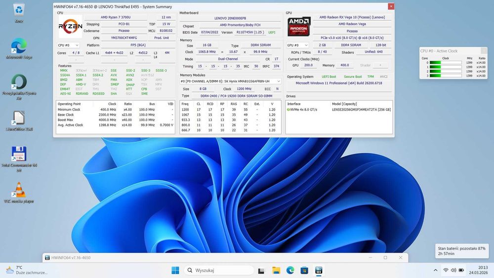Click the AMD Radeon Graphics logo
Viewport: 494px width, 278px height.
click(299, 27)
